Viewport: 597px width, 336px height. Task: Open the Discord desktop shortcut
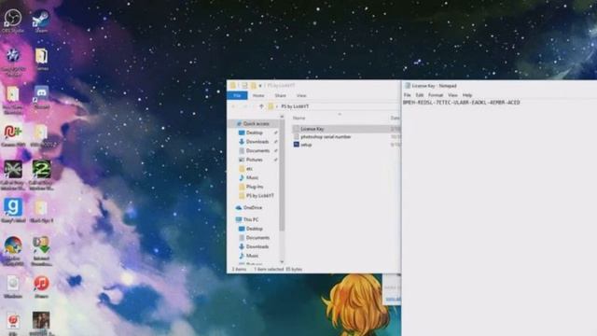(41, 93)
